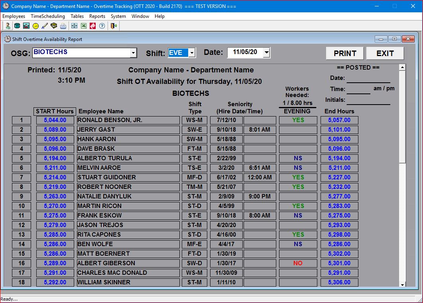Click the yellow clock toolbar icon

[35, 26]
